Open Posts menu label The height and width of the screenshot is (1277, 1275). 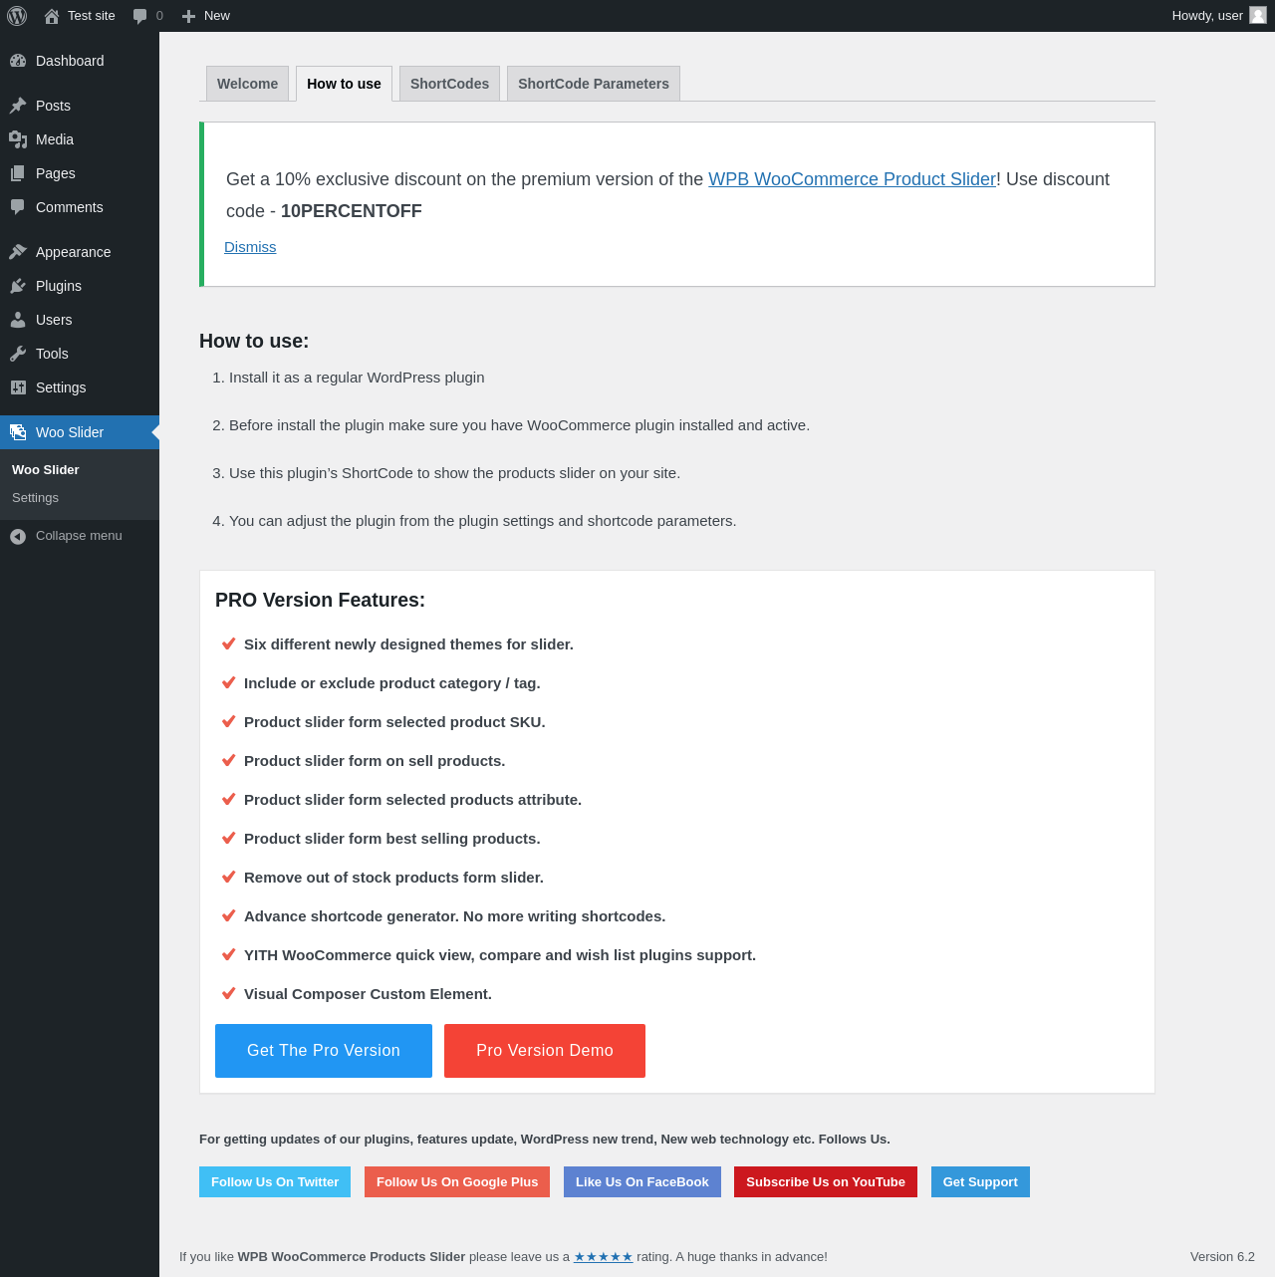53,106
